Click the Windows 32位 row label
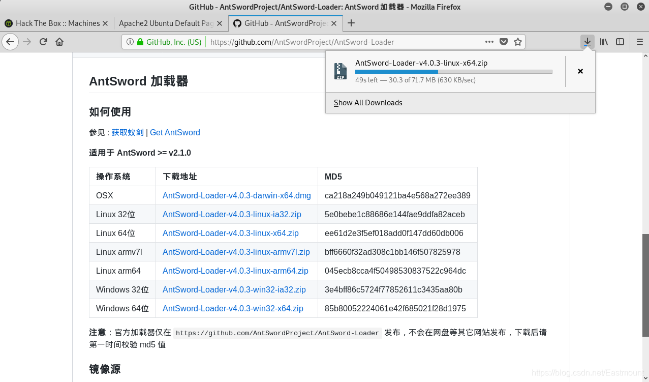 click(122, 289)
